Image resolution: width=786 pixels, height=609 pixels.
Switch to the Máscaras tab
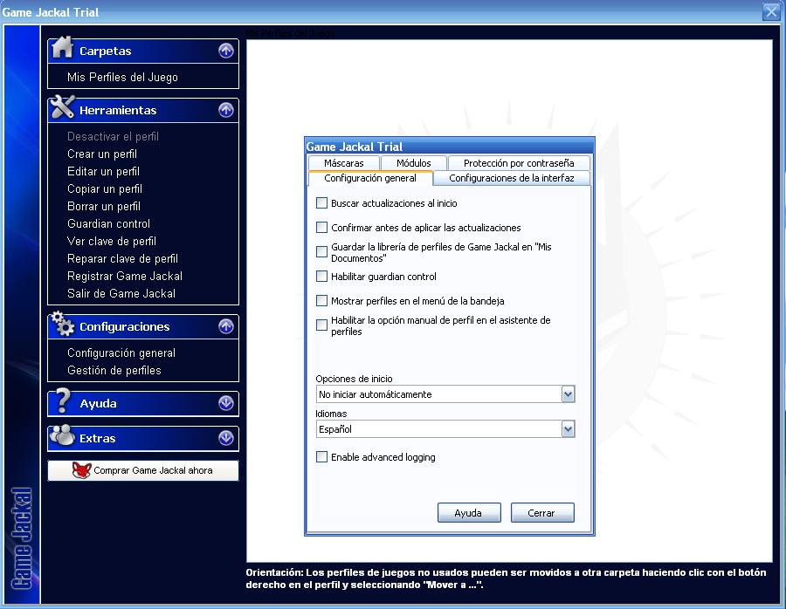pos(344,163)
